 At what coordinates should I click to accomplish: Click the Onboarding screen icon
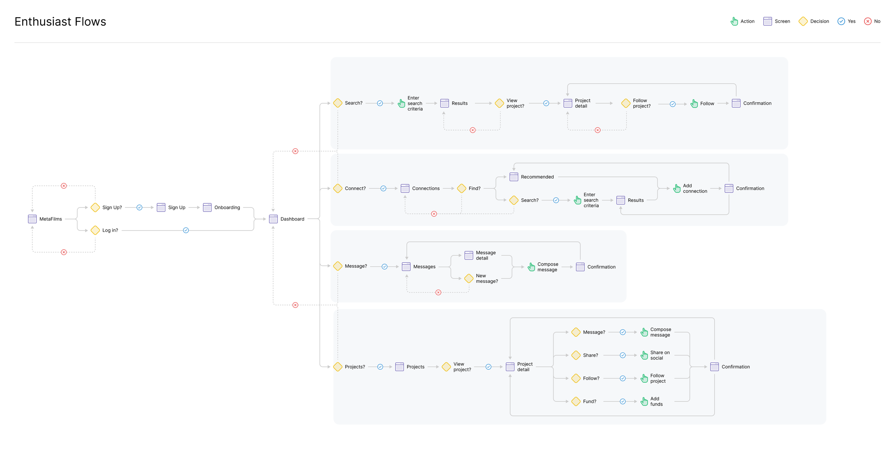(x=207, y=208)
